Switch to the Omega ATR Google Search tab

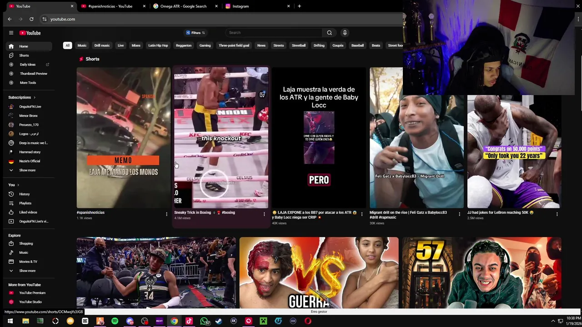(185, 6)
